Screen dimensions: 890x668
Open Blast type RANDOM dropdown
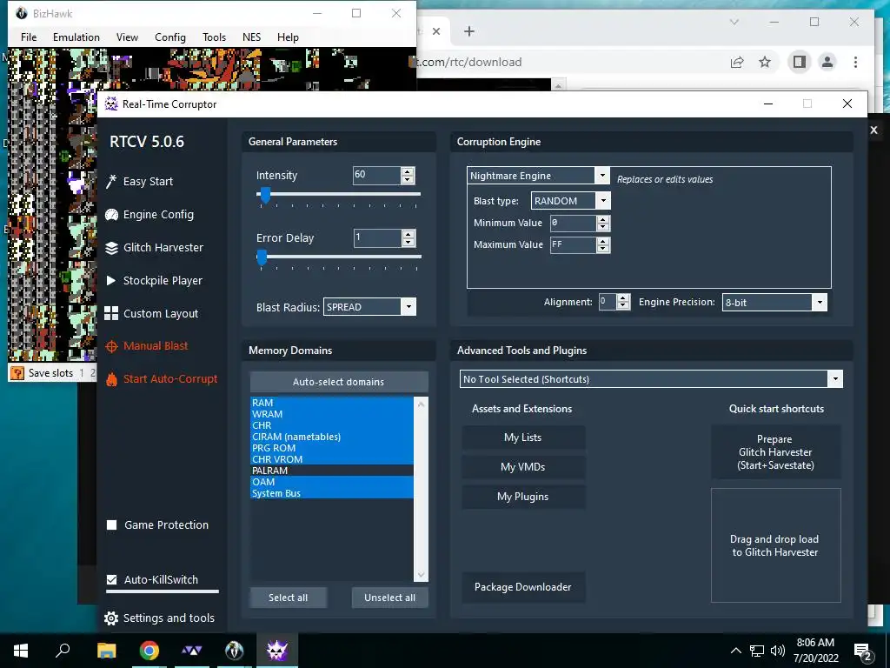(x=603, y=201)
